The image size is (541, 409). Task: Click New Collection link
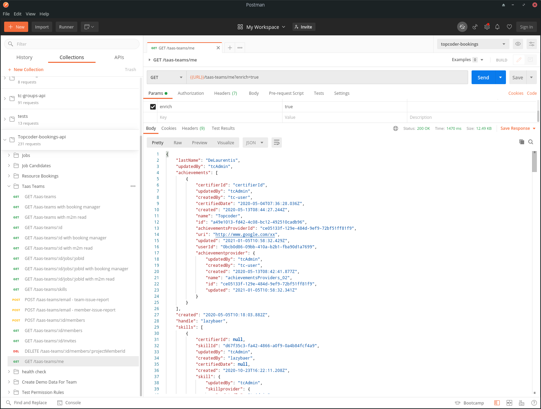point(26,69)
